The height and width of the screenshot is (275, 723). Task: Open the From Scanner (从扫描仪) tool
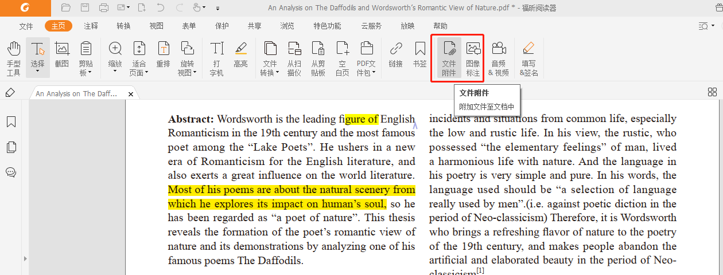(x=294, y=58)
